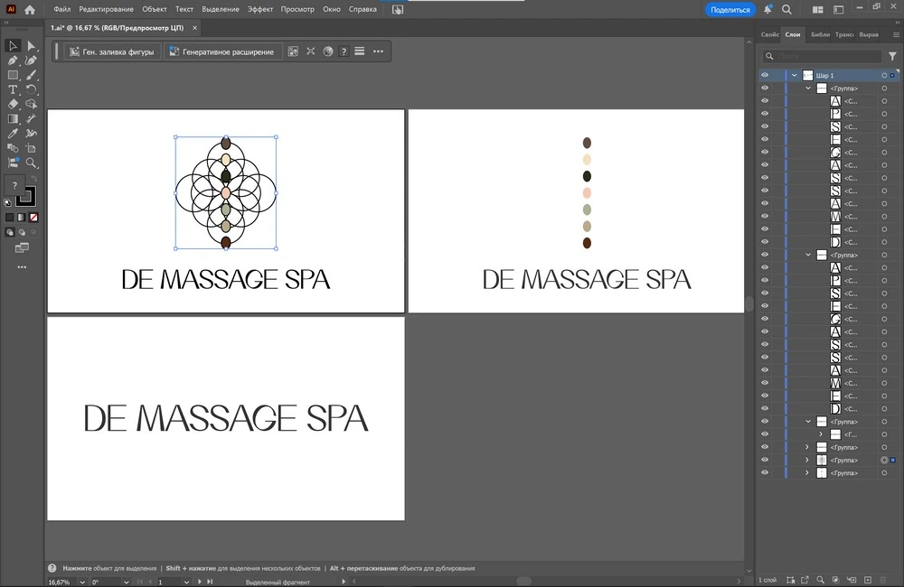Image resolution: width=904 pixels, height=587 pixels.
Task: Activate the Type tool
Action: coord(13,90)
